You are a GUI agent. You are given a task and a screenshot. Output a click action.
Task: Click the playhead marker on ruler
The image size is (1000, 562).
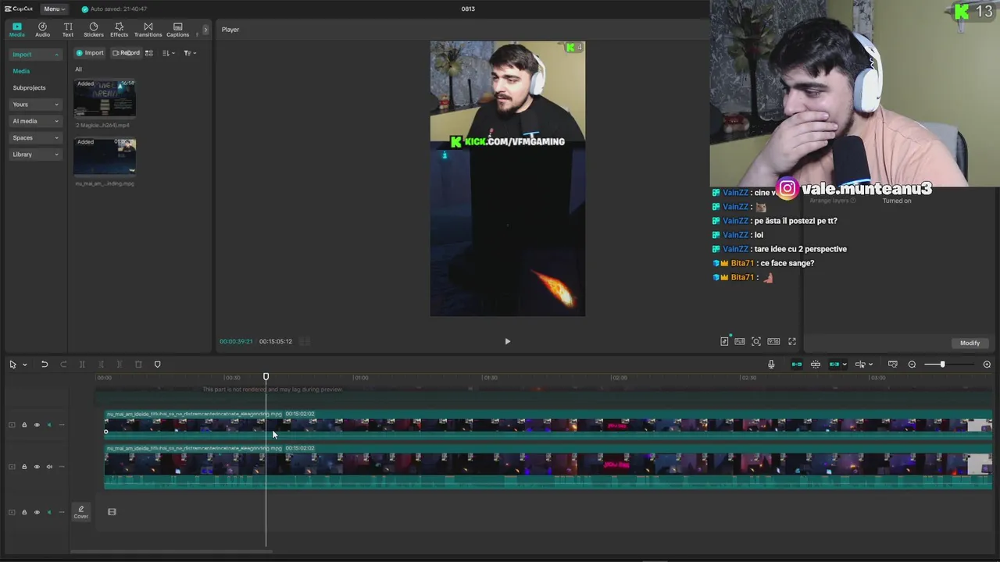pyautogui.click(x=266, y=377)
